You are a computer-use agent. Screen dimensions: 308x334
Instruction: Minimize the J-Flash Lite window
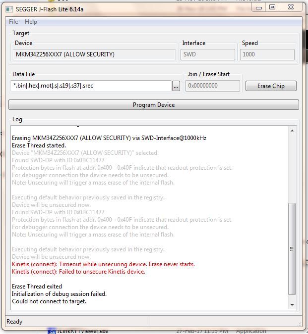pyautogui.click(x=259, y=8)
